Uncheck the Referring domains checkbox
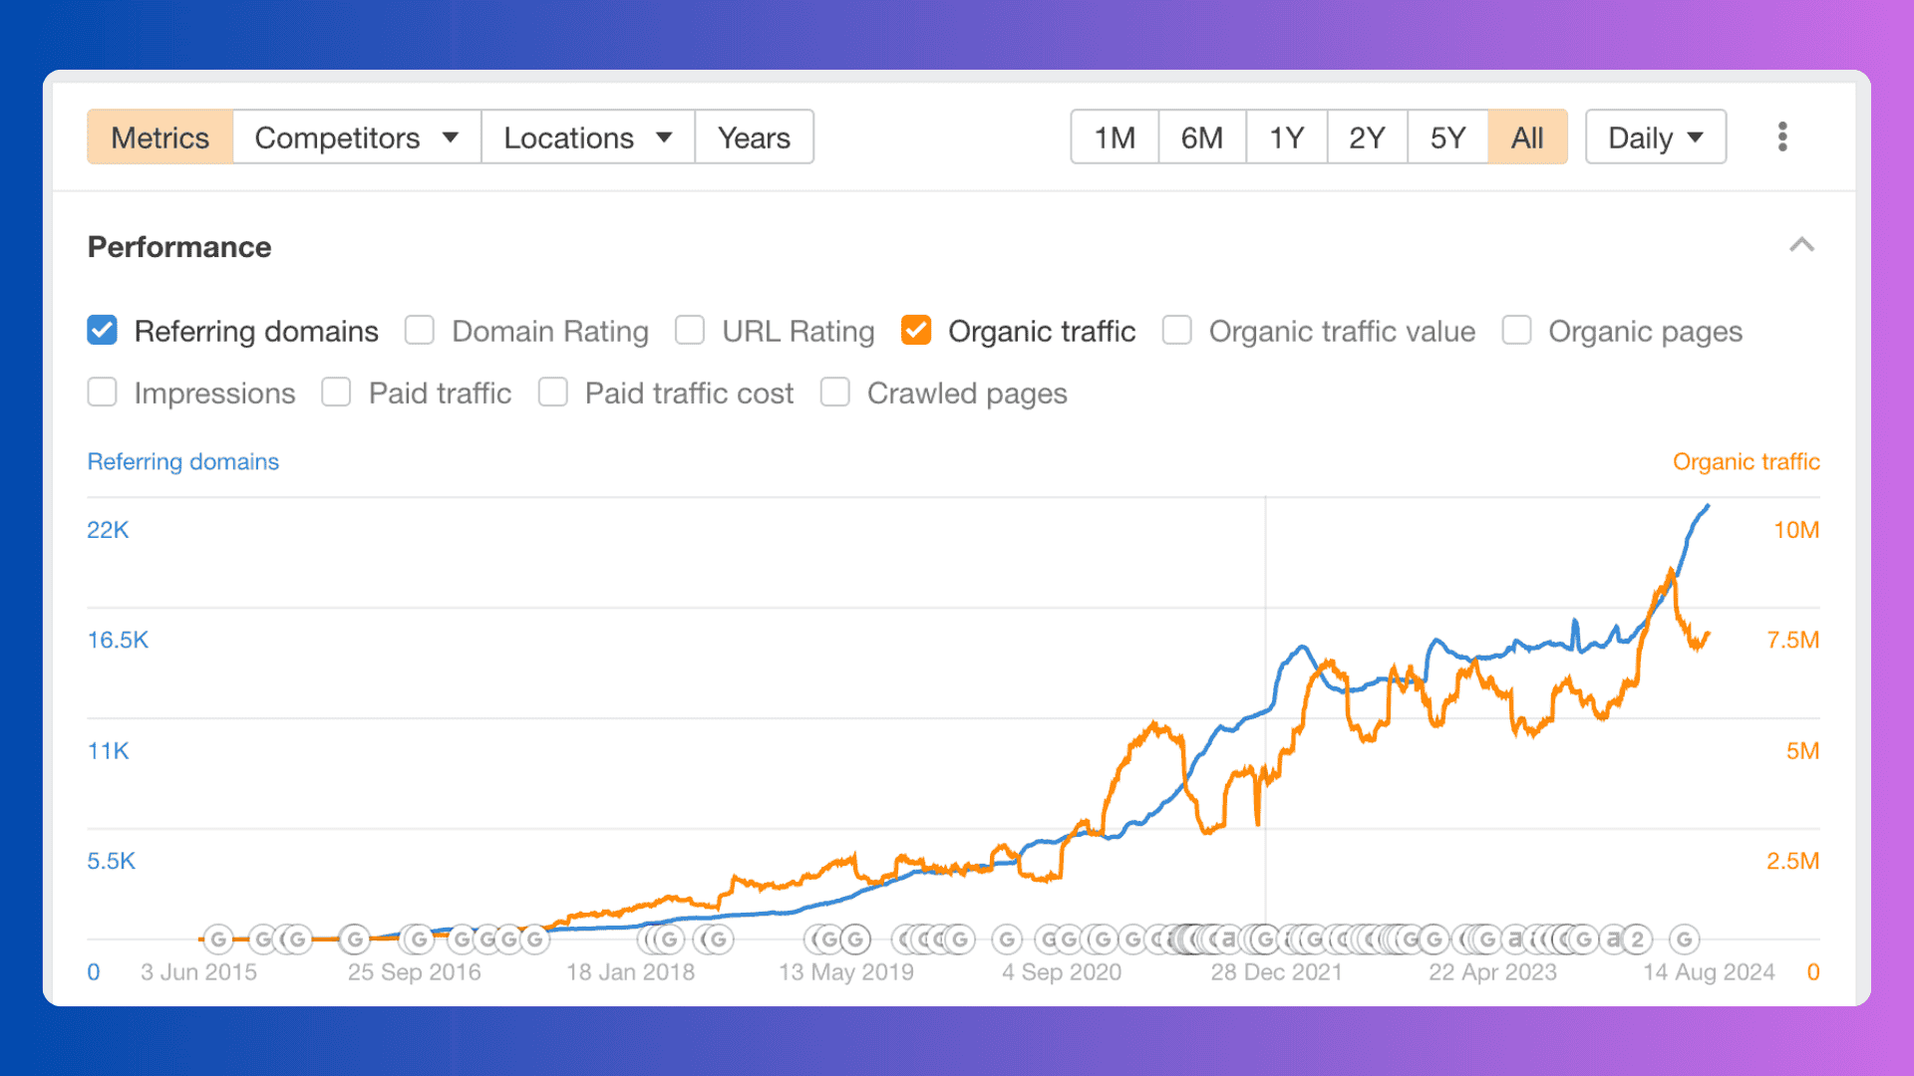 102,331
